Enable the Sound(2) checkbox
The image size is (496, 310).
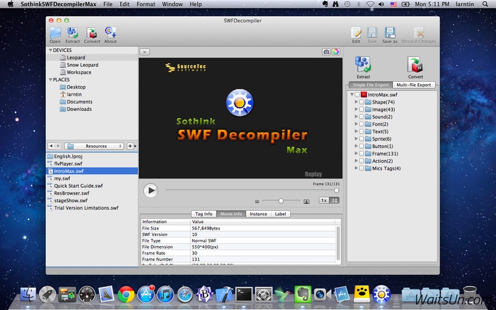point(361,117)
